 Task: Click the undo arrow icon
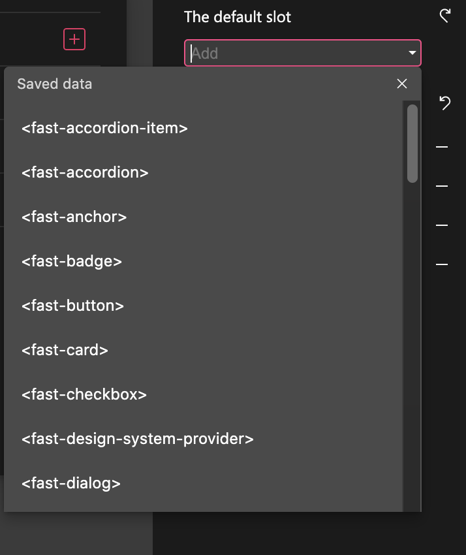[x=444, y=103]
